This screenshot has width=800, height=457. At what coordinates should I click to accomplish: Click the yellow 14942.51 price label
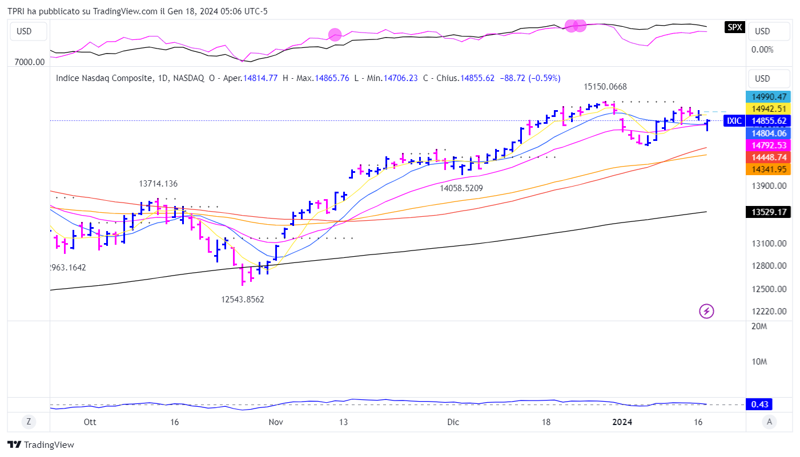tap(768, 109)
